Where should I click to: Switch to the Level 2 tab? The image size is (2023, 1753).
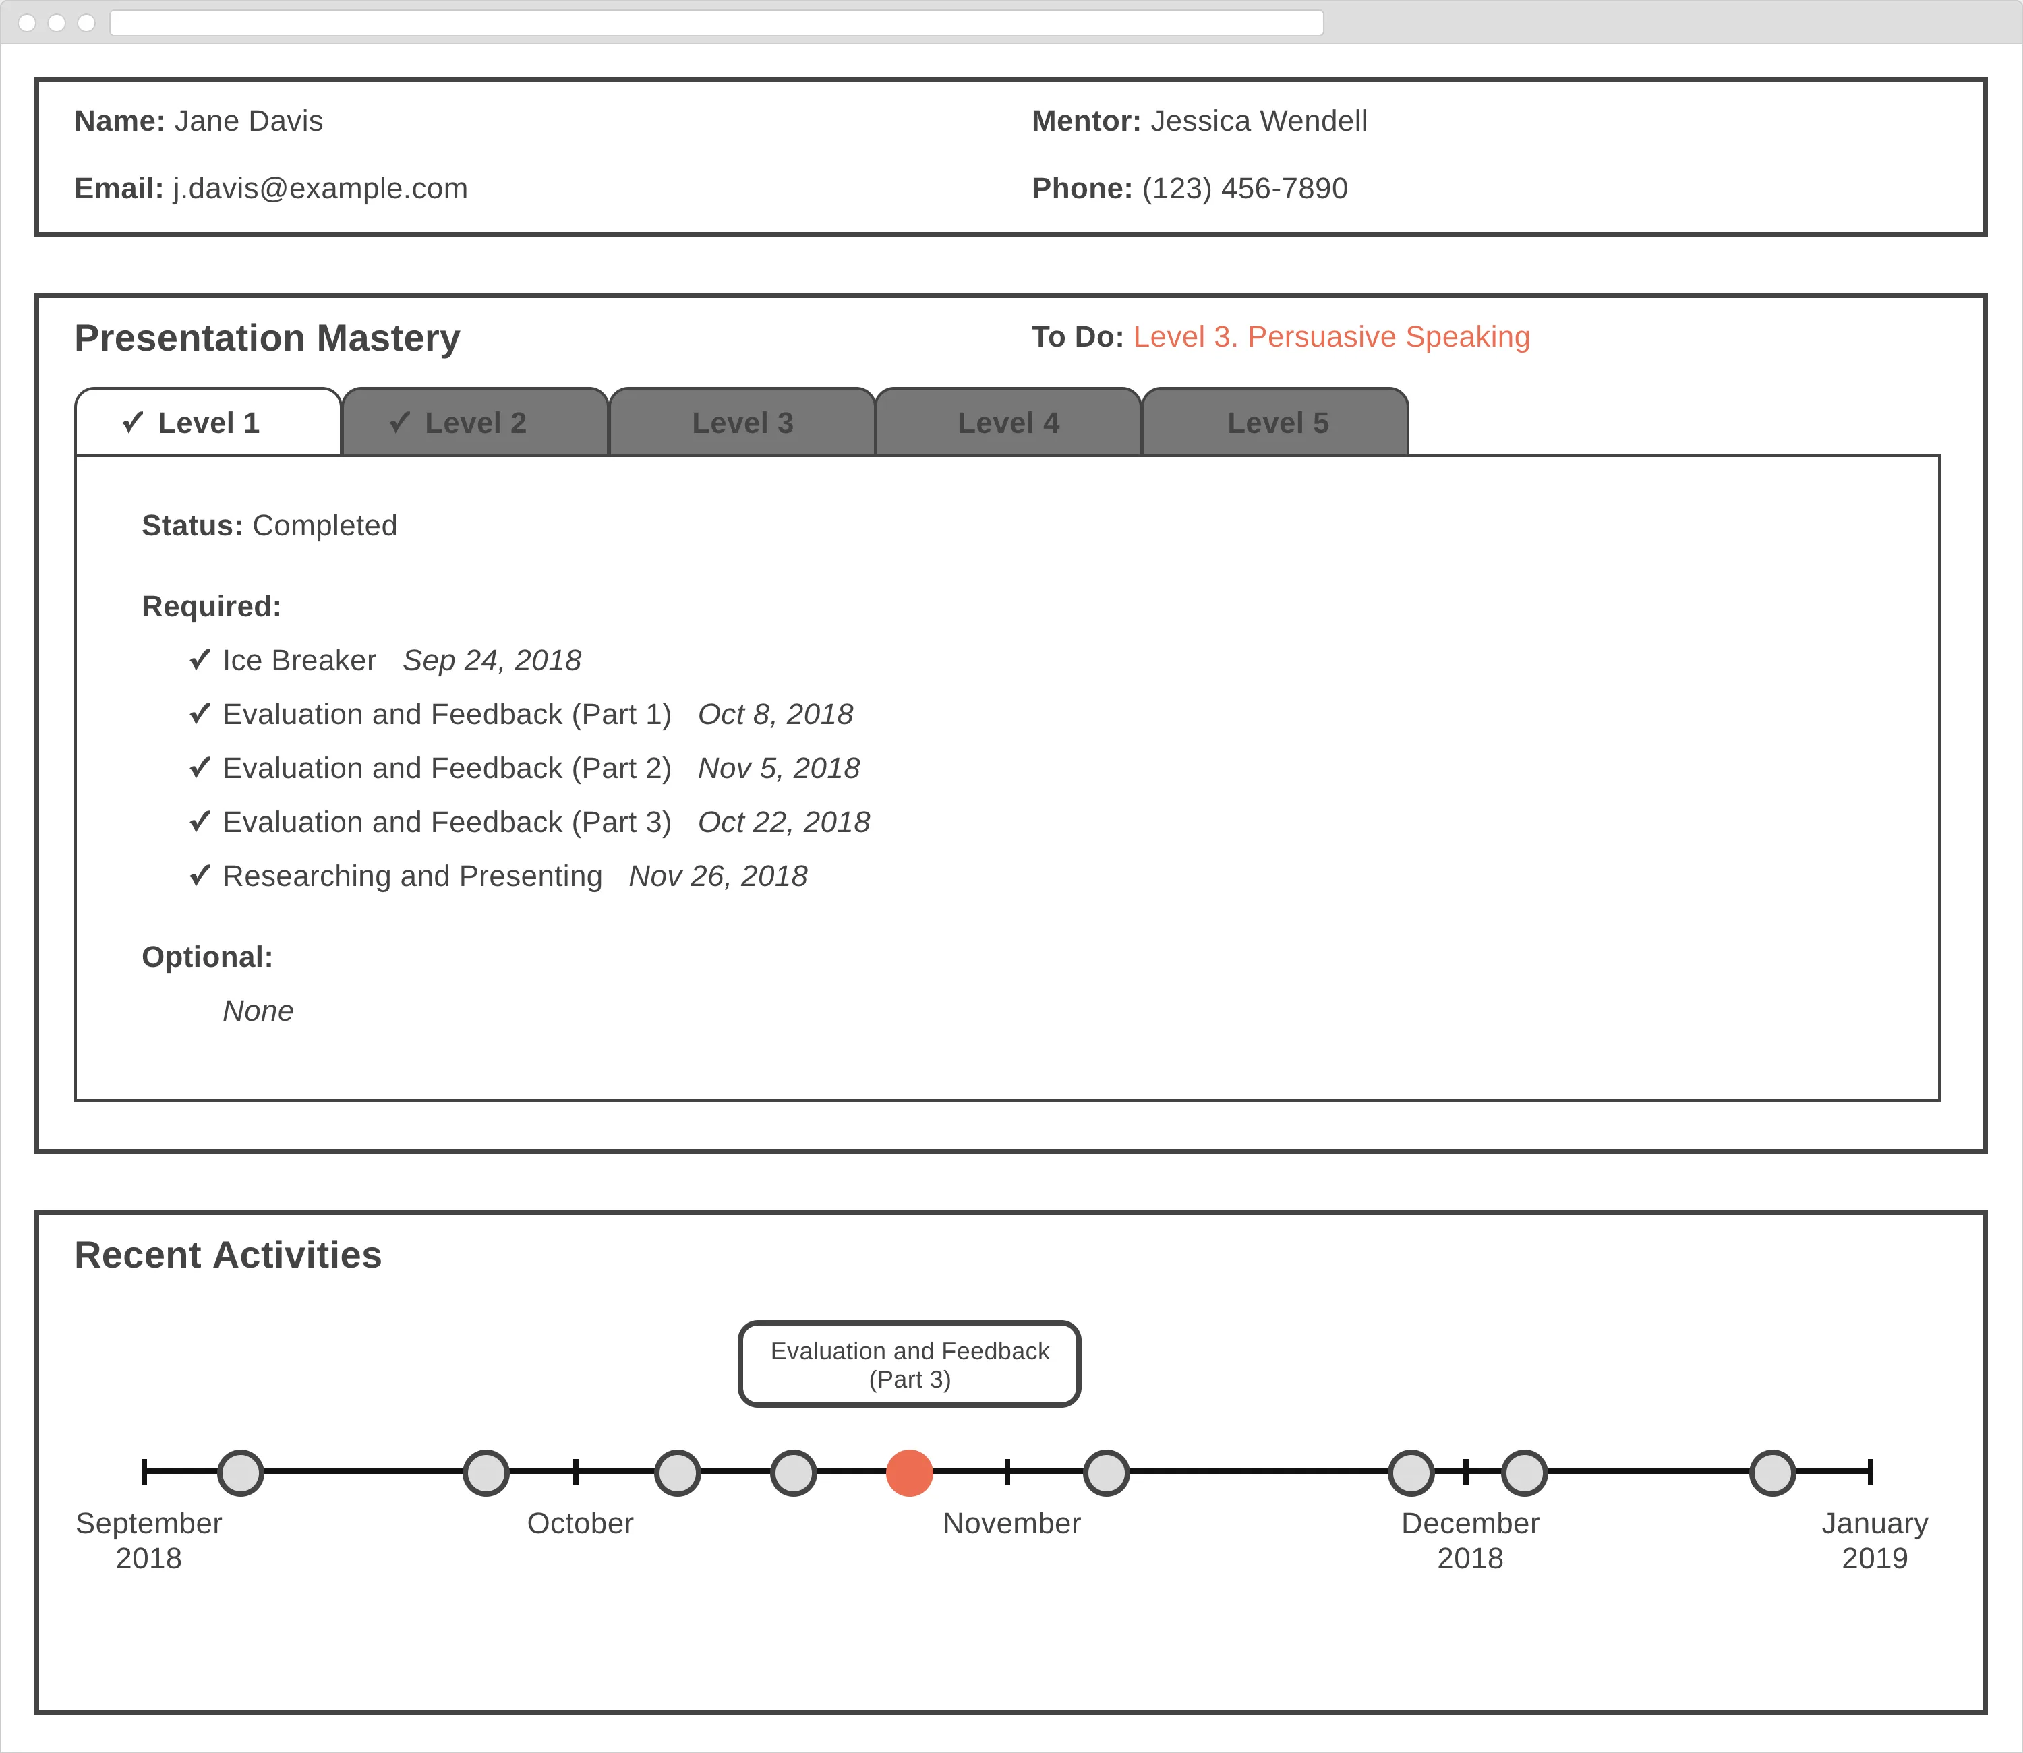(475, 423)
